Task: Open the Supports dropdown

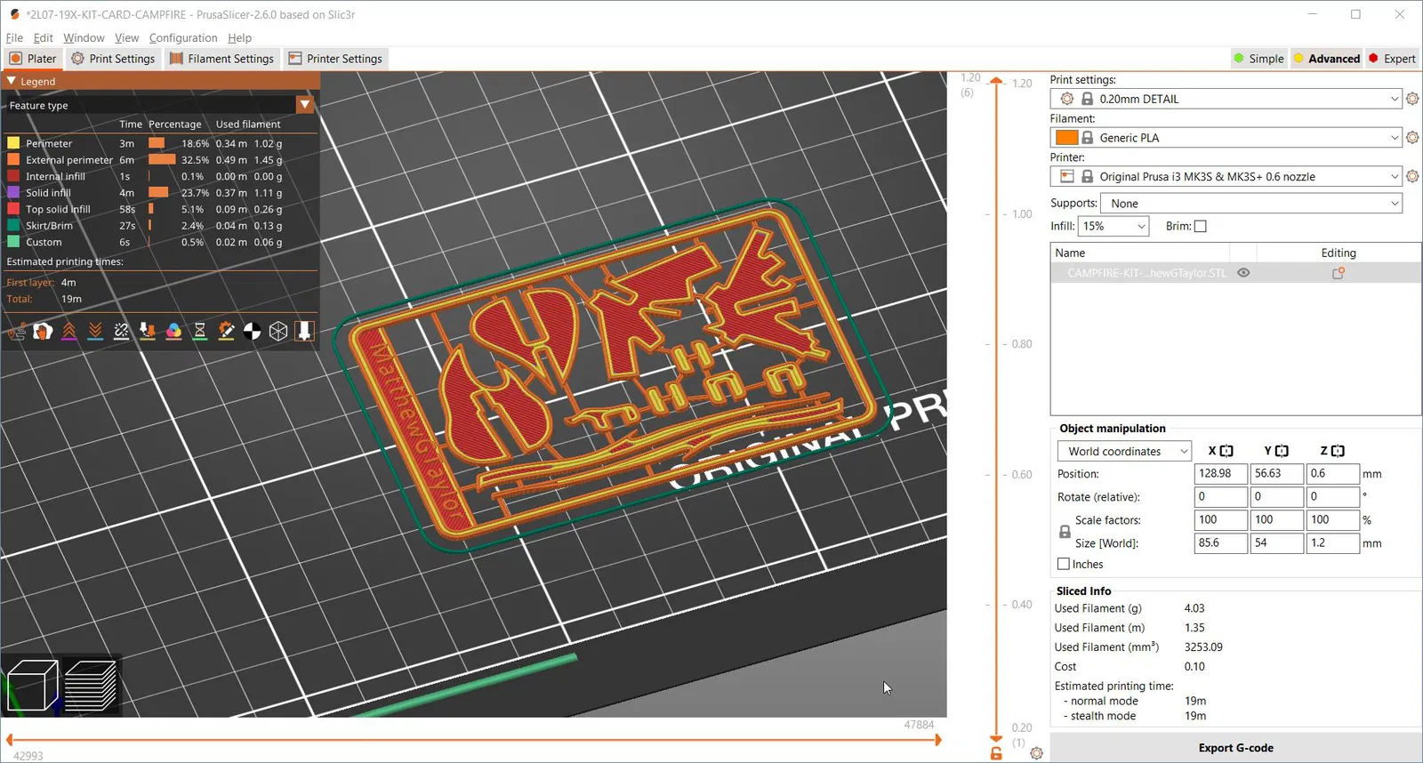Action: coord(1250,204)
